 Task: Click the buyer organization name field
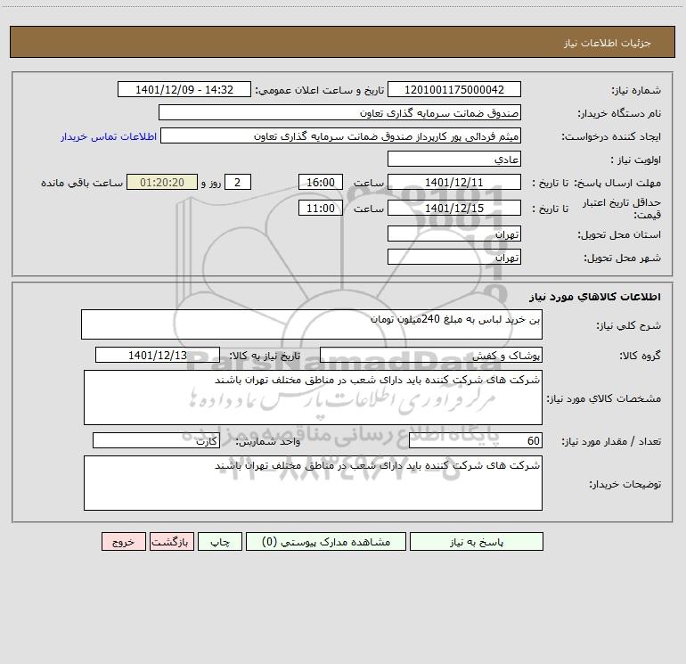click(x=339, y=112)
